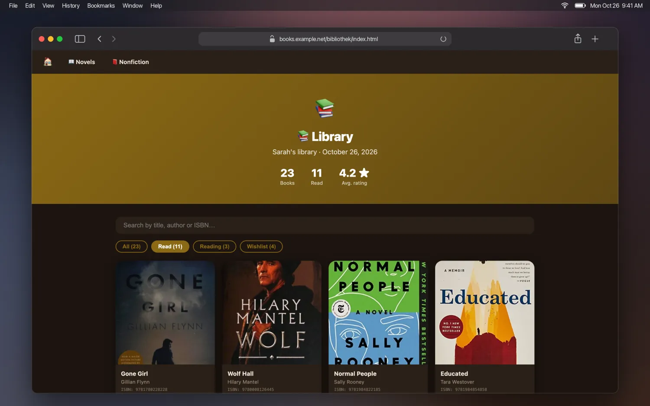Open the Bookmarks menu
This screenshot has width=650, height=406.
[101, 6]
